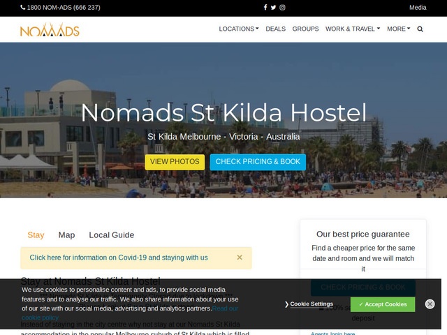Select the Stay tab
Viewport: 447px width, 335px height.
[36, 235]
